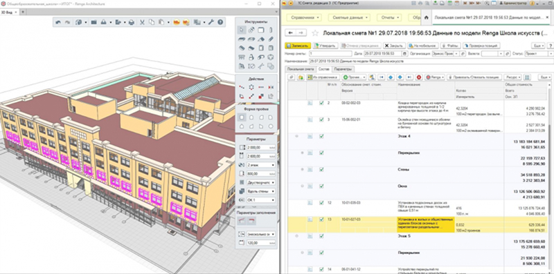This screenshot has width=554, height=274.
Task: Click the first-position navigation icon
Action: click(x=382, y=77)
